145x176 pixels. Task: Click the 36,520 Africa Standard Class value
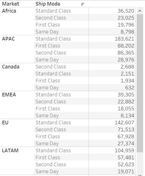[126, 11]
